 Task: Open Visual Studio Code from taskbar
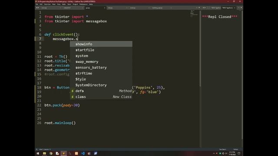click(x=83, y=153)
